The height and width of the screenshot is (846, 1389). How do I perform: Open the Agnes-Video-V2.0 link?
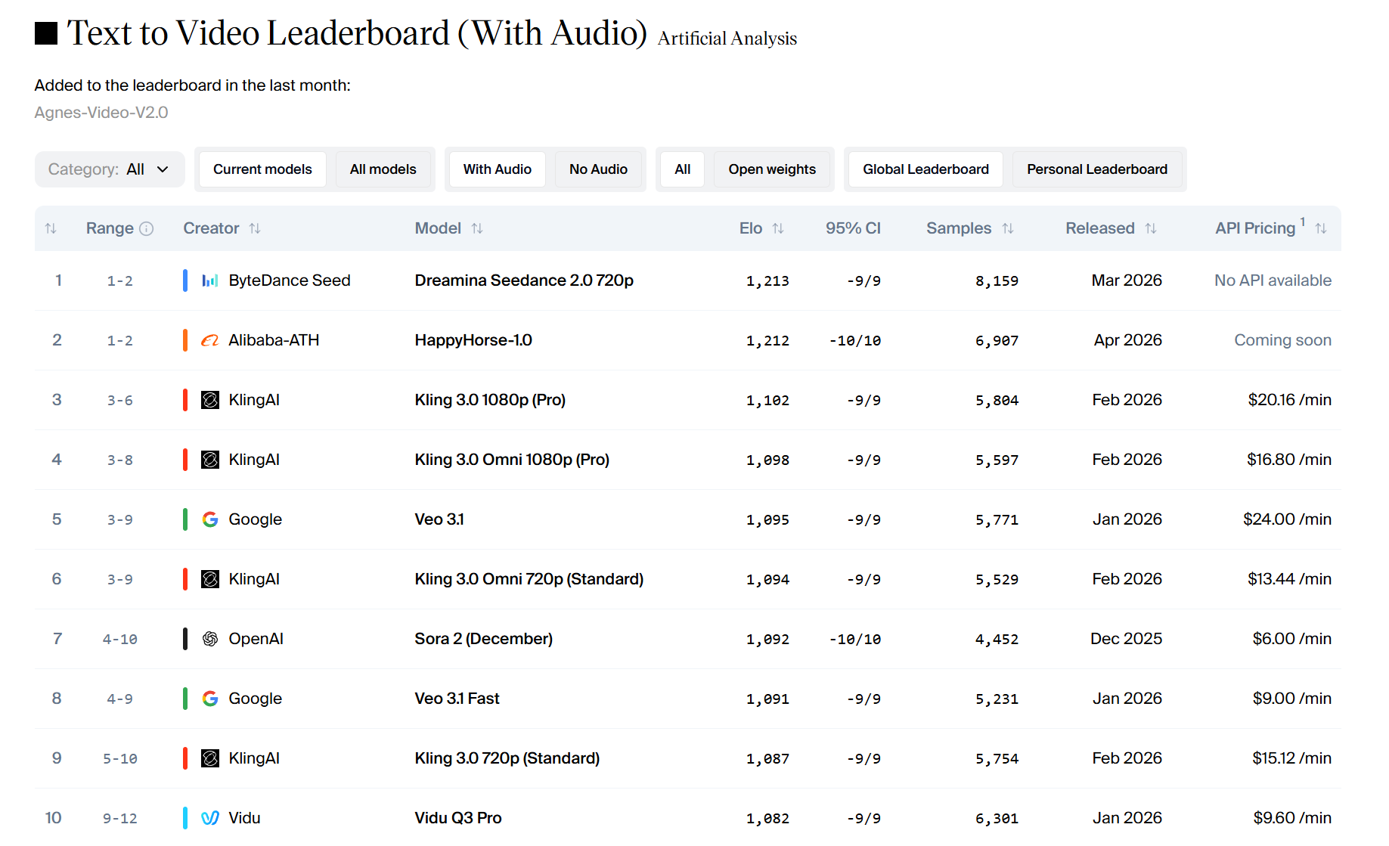coord(101,113)
